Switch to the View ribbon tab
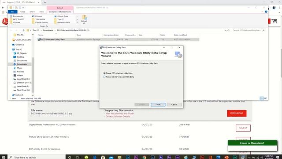The width and height of the screenshot is (282, 159). 41,12
